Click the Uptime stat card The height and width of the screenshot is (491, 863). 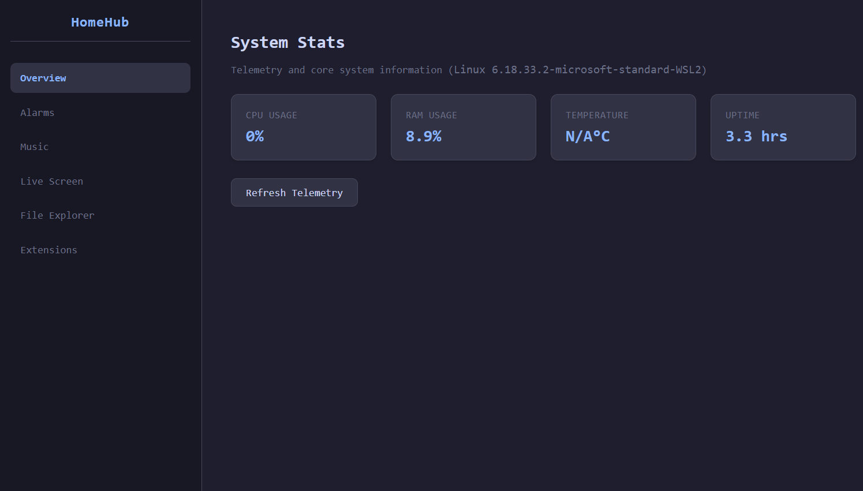pyautogui.click(x=783, y=127)
